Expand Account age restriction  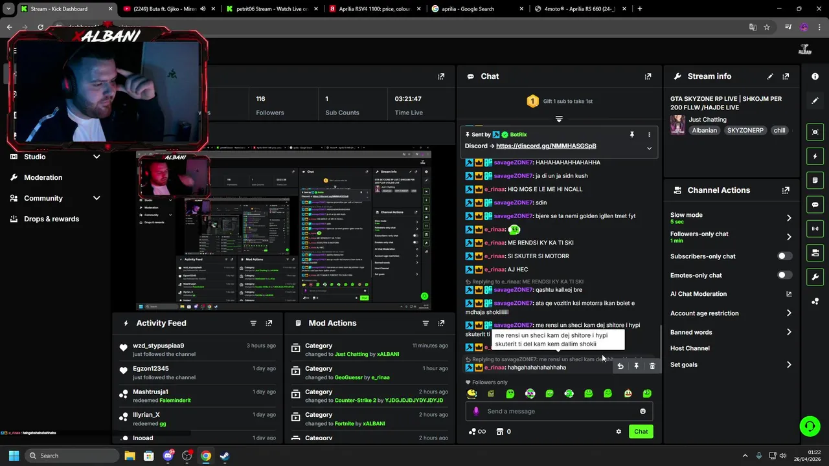(789, 313)
